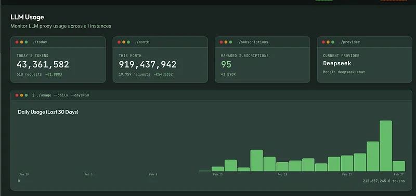Viewport: 416px width, 196px height.
Task: Select the tallest bar in the Daily Usage chart
Action: (386, 146)
